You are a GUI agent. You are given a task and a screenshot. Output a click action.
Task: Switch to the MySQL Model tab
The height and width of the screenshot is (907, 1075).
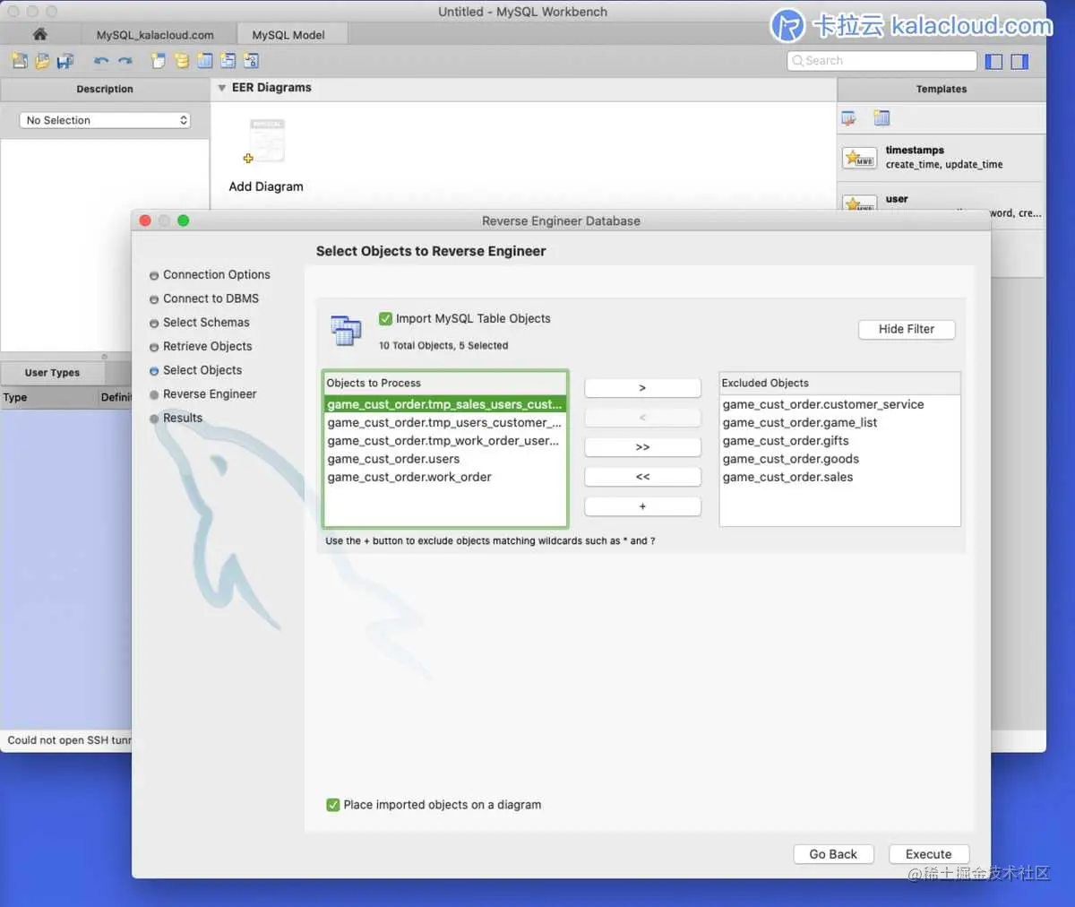pos(288,35)
